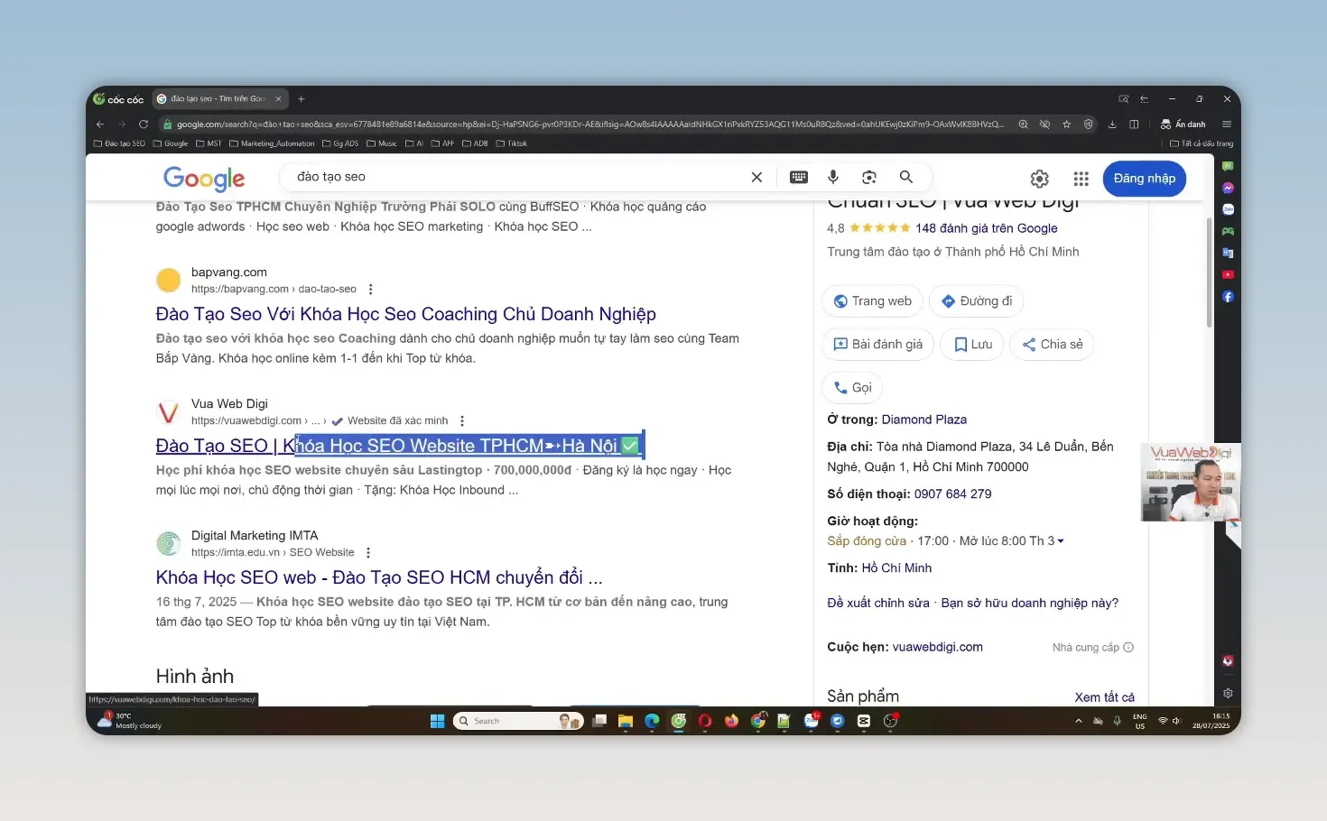1327x821 pixels.
Task: Click the address bar URL
Action: (589, 125)
